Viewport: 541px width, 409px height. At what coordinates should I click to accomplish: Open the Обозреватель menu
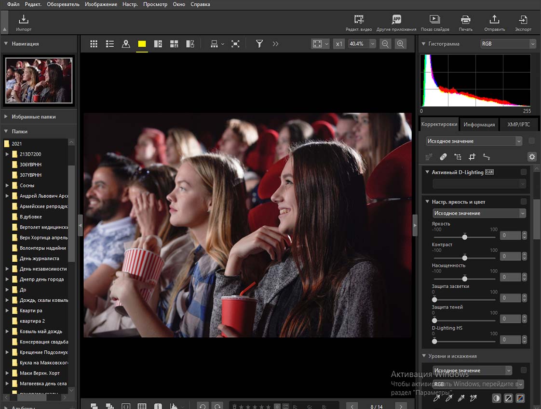coord(63,4)
